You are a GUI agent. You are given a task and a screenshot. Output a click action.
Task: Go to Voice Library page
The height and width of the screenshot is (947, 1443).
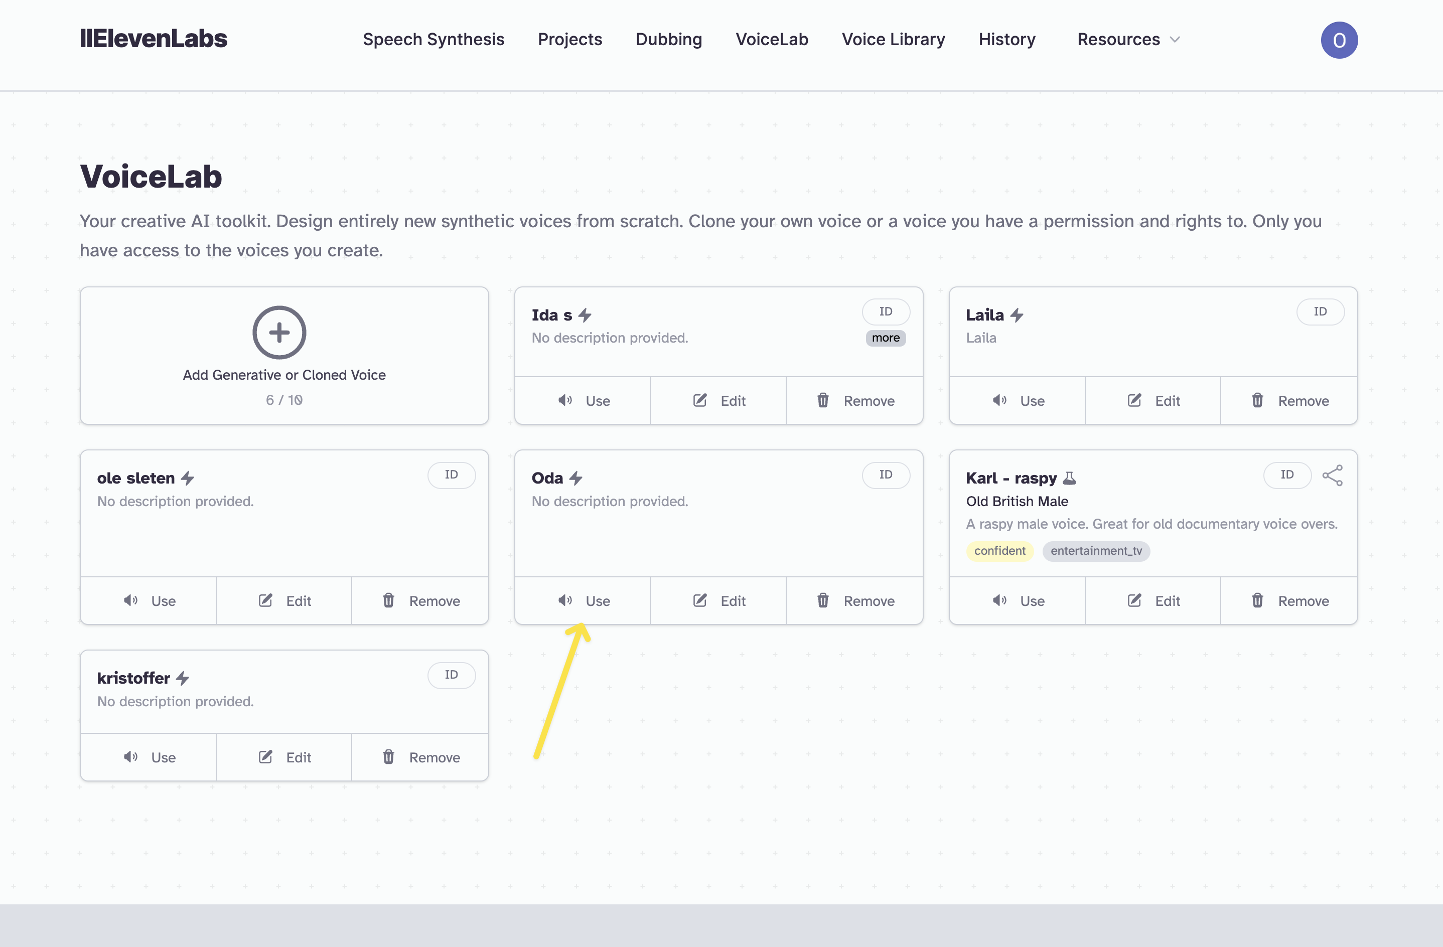(x=893, y=40)
